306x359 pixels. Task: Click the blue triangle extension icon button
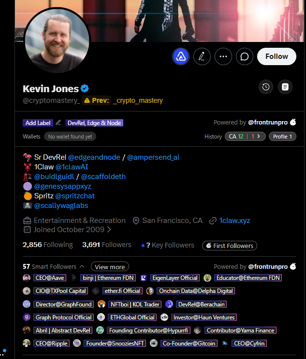tap(181, 56)
